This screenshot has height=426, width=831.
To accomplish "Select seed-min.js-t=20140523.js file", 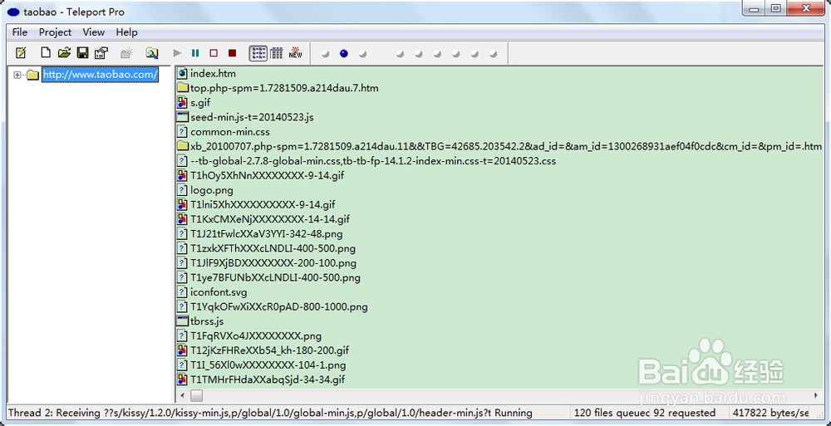I will pos(252,117).
